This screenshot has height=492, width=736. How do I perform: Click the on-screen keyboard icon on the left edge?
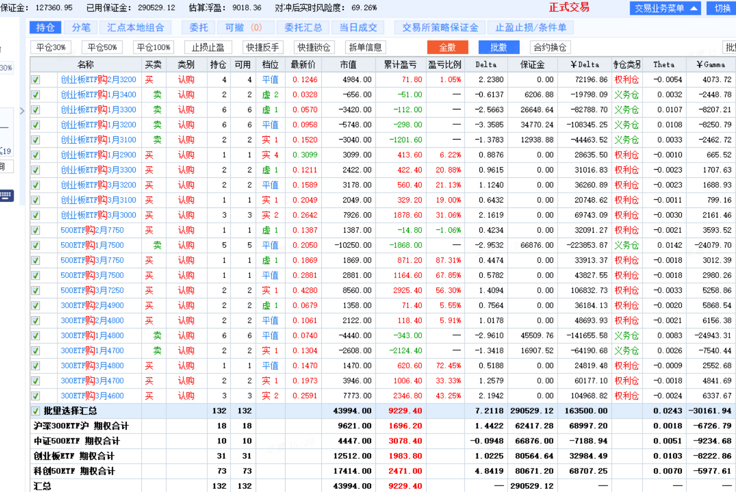(x=6, y=195)
